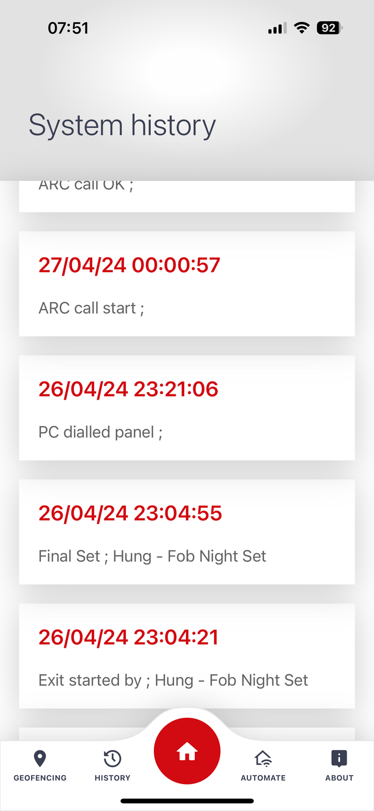Select the AUTOMATE tab label
Screen dimensions: 374x811
(263, 778)
